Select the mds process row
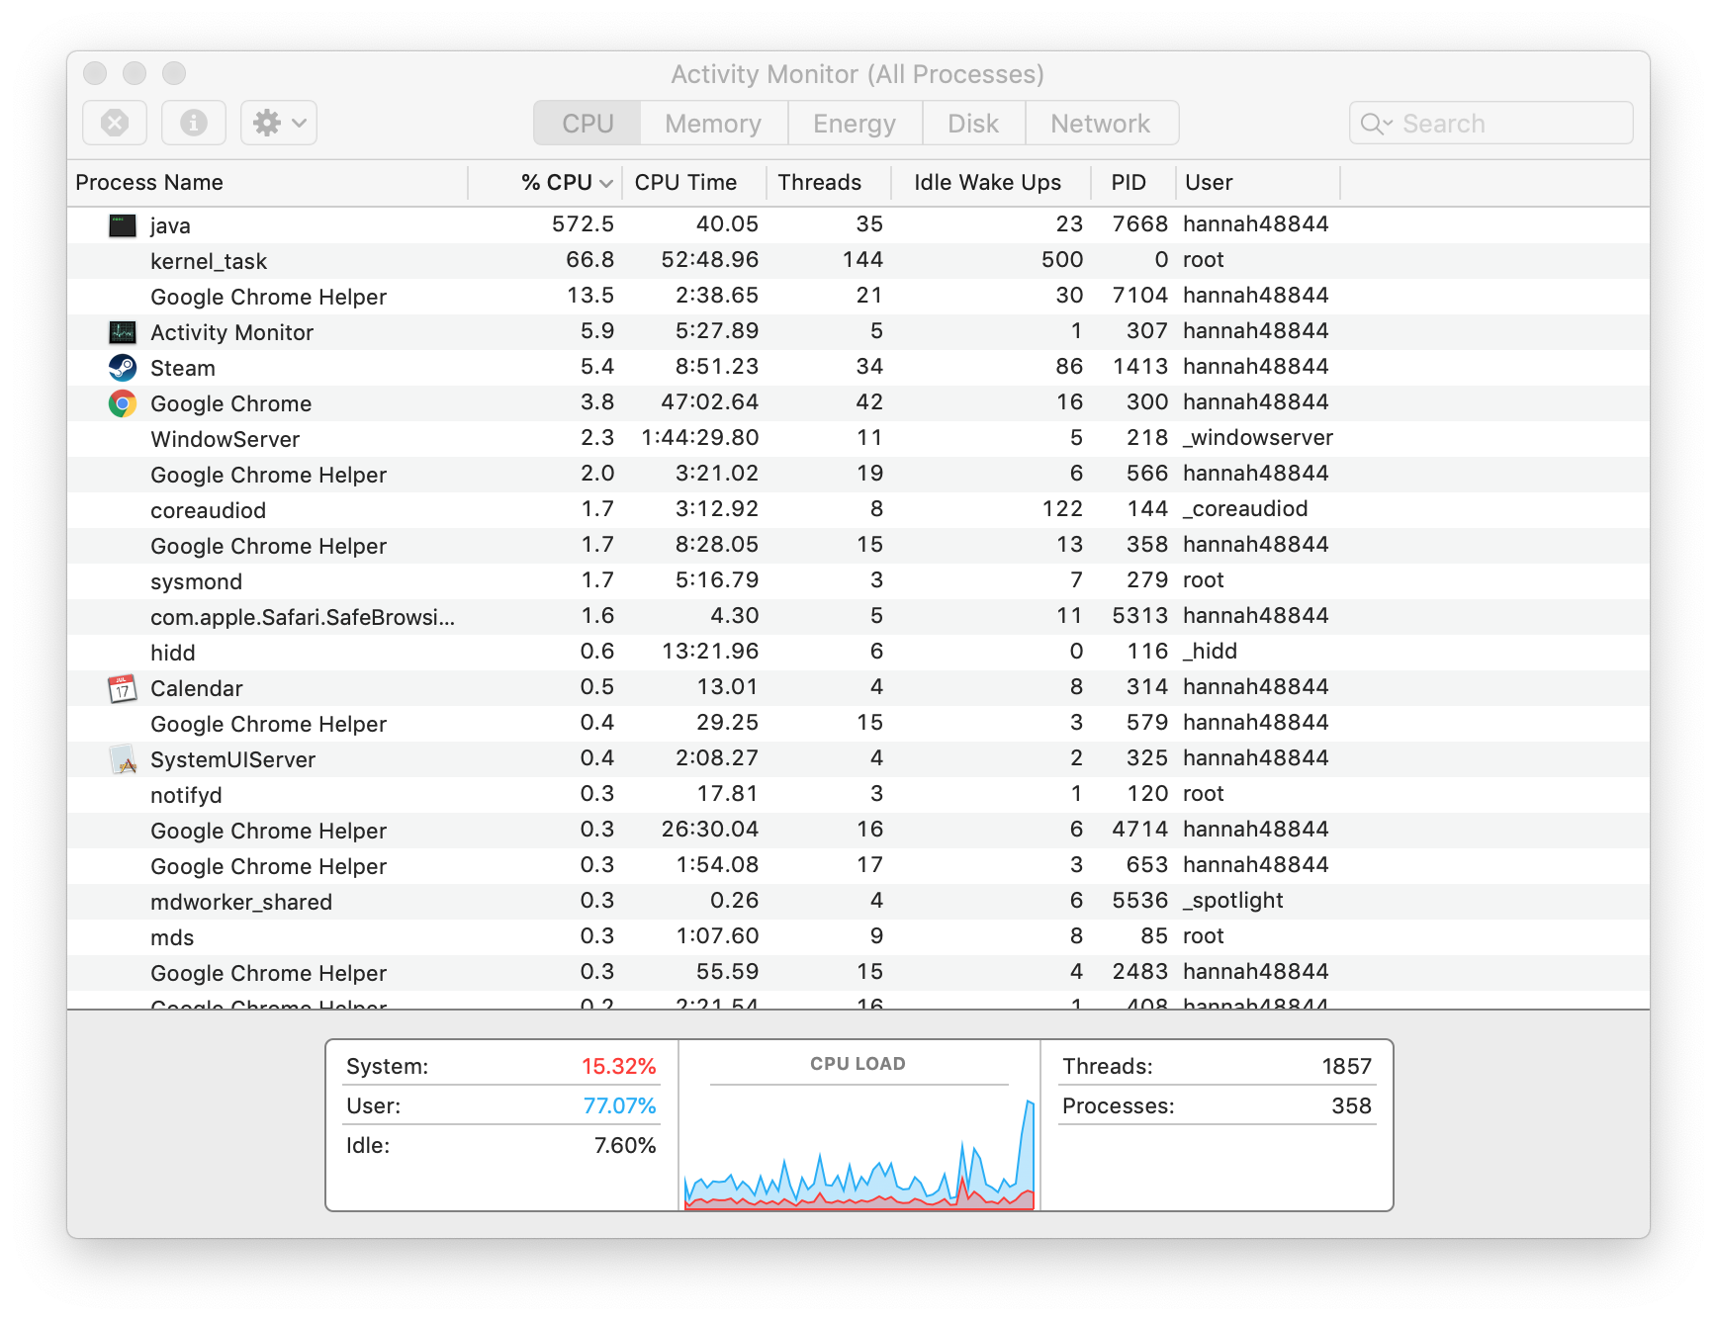The image size is (1717, 1321). 858,937
